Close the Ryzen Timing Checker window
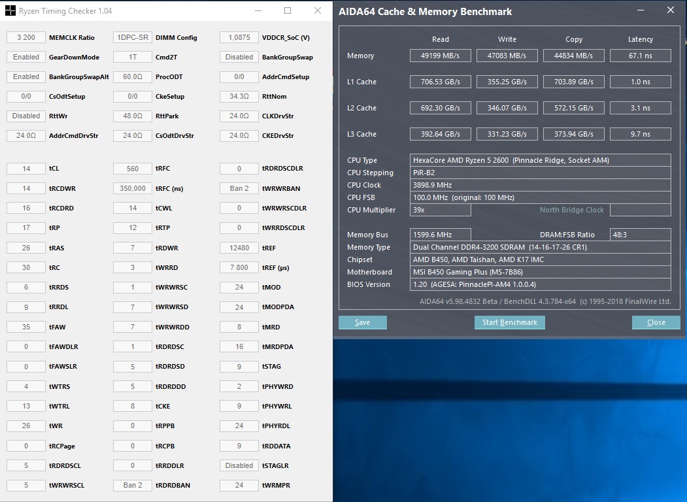The image size is (687, 502). tap(318, 11)
